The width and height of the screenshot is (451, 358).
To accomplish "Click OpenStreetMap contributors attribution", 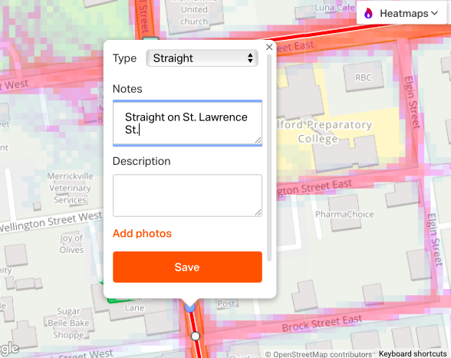I will [x=318, y=354].
